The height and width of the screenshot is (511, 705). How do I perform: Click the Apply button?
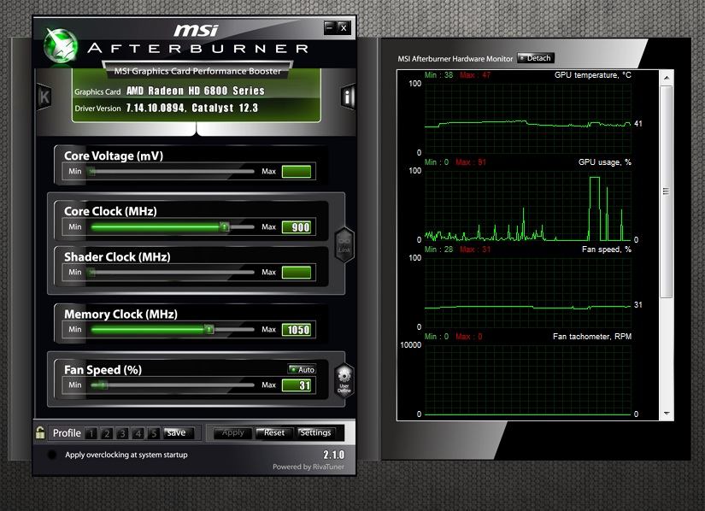coord(232,432)
